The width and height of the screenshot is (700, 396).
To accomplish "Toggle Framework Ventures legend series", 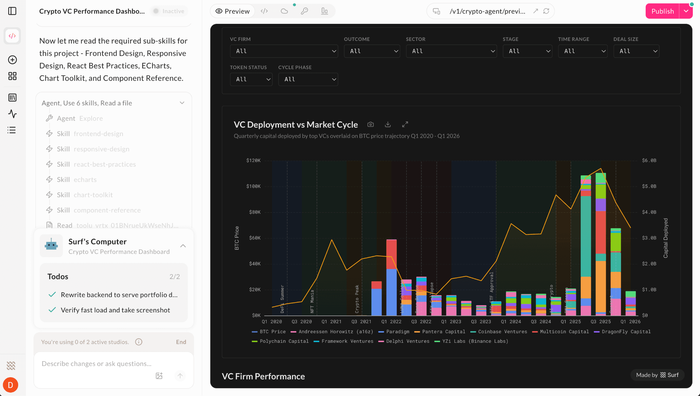I will pyautogui.click(x=344, y=341).
